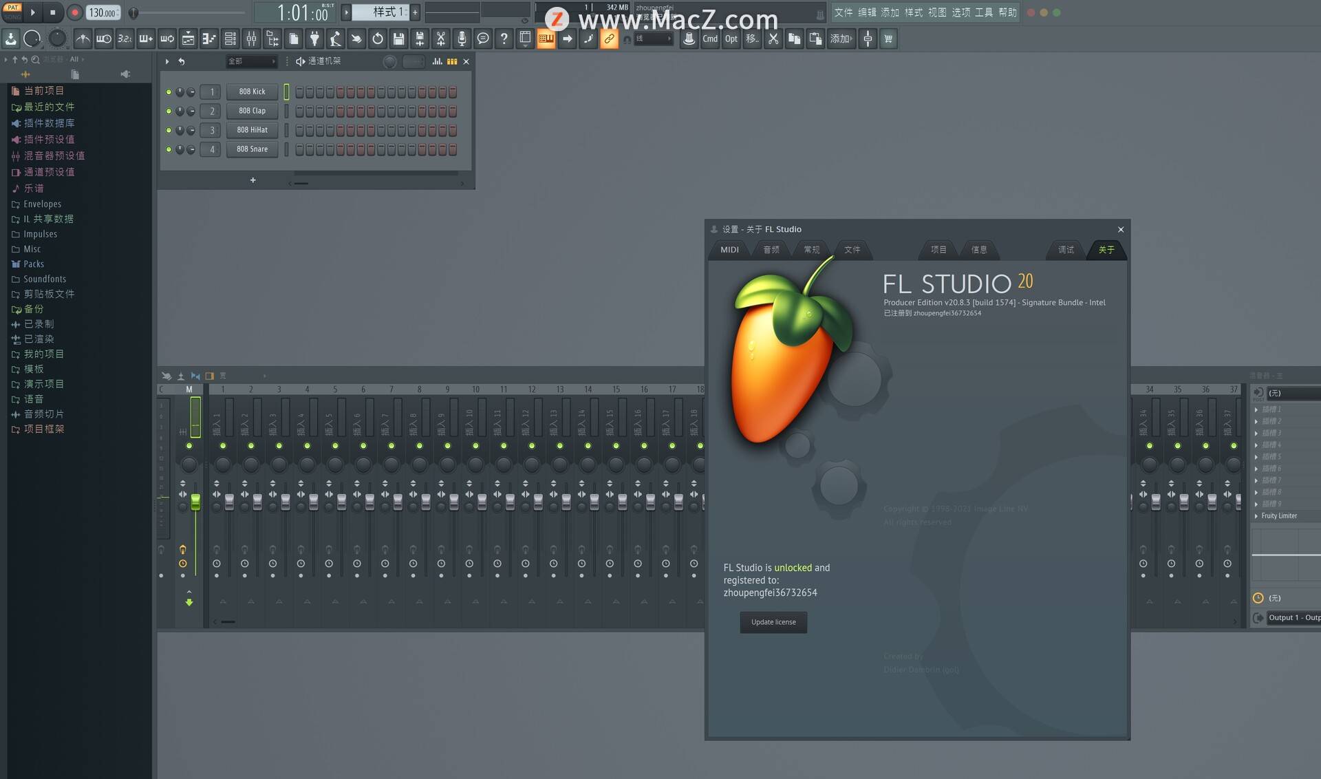
Task: Click the microphone one-click recording icon
Action: [462, 39]
